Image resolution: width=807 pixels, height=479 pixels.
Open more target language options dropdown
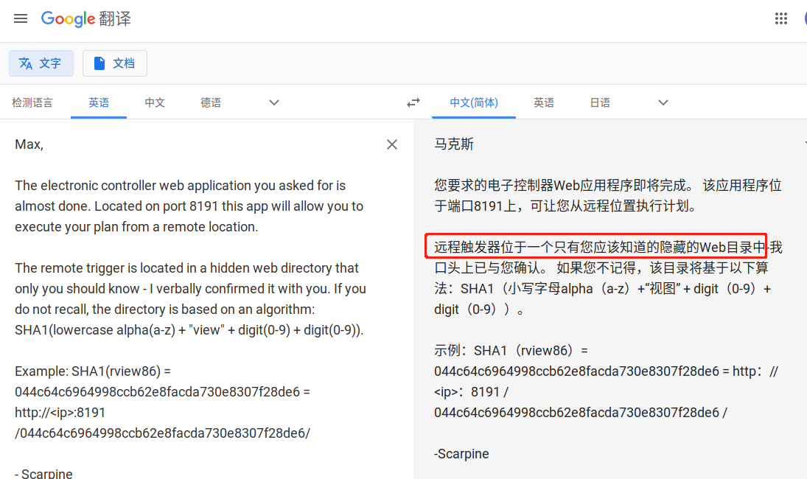click(662, 103)
